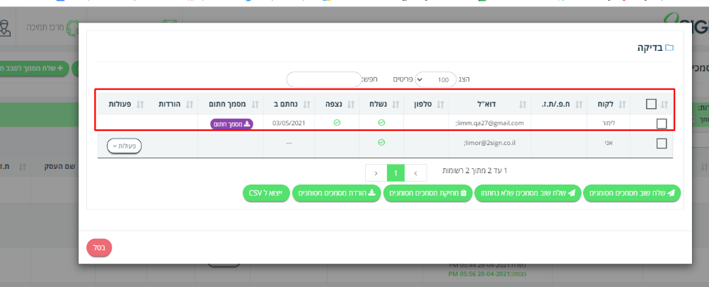Sort table by the לקוח column sort icon
This screenshot has width=709, height=287.
point(623,105)
